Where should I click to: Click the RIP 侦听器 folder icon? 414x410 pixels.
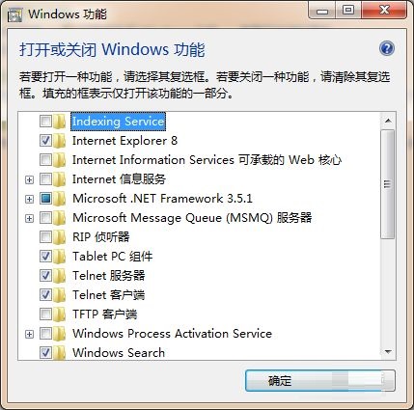click(x=60, y=237)
